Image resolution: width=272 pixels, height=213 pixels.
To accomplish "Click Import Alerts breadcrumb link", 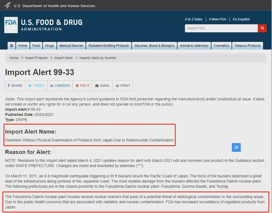I will 63,58.
